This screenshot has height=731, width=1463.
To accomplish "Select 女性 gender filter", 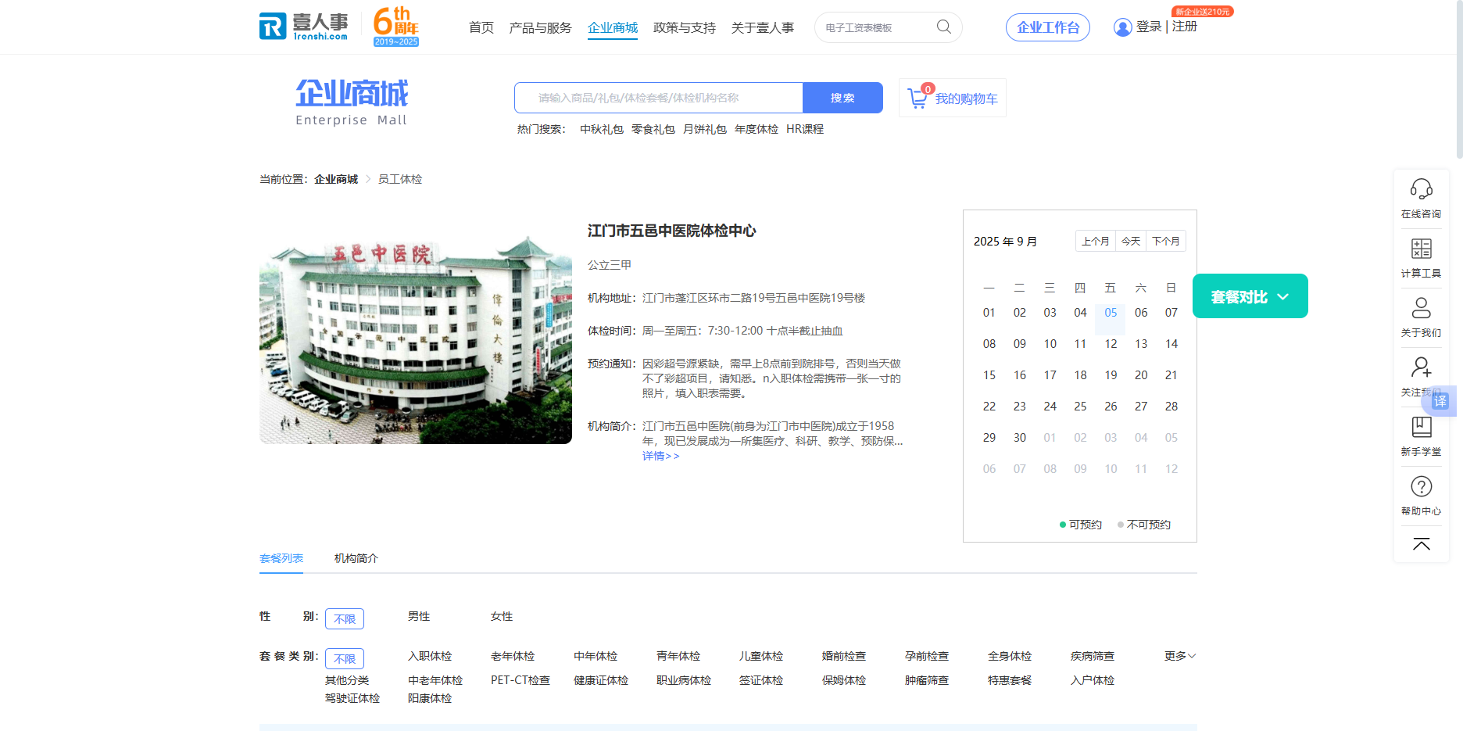I will point(502,616).
